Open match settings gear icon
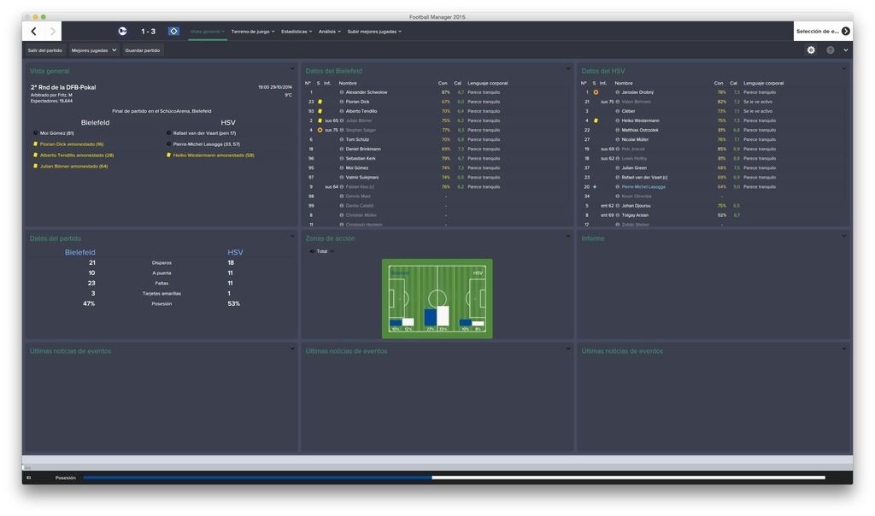875x516 pixels. [811, 50]
